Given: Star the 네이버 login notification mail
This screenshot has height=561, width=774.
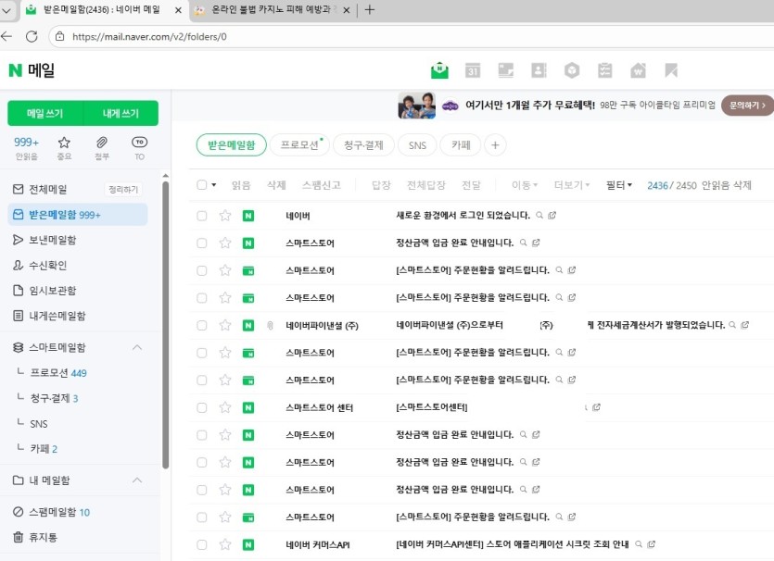Looking at the screenshot, I should [x=225, y=216].
